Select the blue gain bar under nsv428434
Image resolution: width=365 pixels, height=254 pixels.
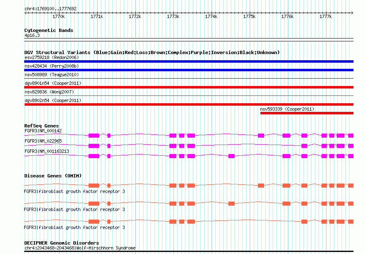click(x=189, y=70)
